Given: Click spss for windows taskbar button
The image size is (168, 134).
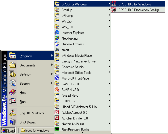Looking at the screenshot, I should [37, 131].
